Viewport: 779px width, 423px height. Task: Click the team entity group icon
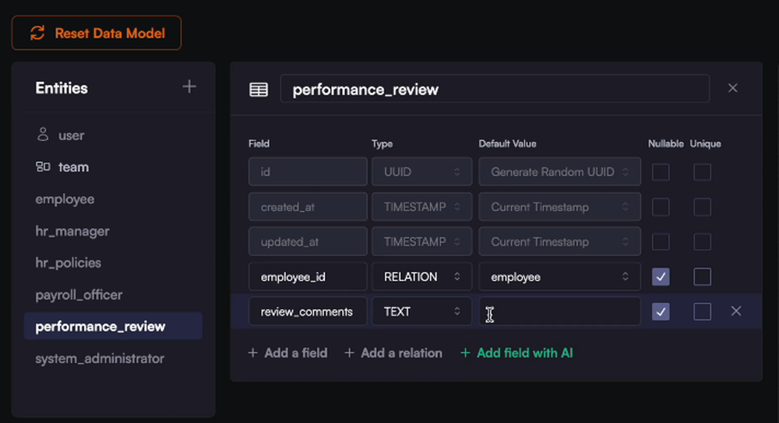43,167
